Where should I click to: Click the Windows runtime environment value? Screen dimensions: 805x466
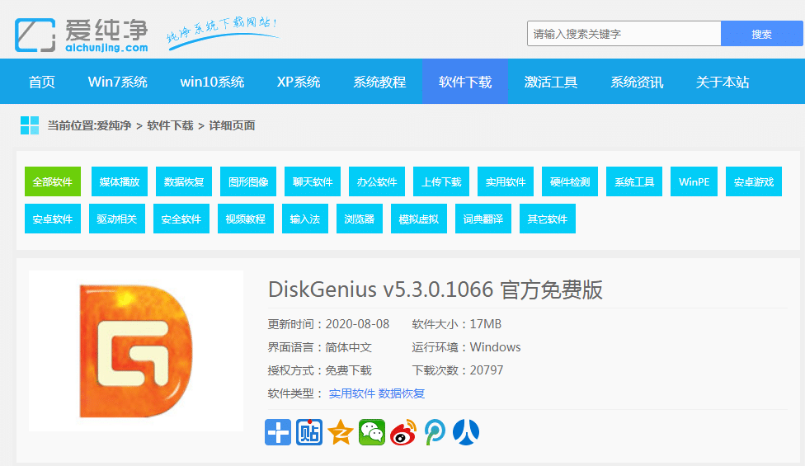pos(496,347)
